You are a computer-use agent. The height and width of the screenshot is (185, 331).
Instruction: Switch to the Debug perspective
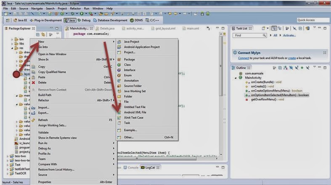click(x=84, y=20)
